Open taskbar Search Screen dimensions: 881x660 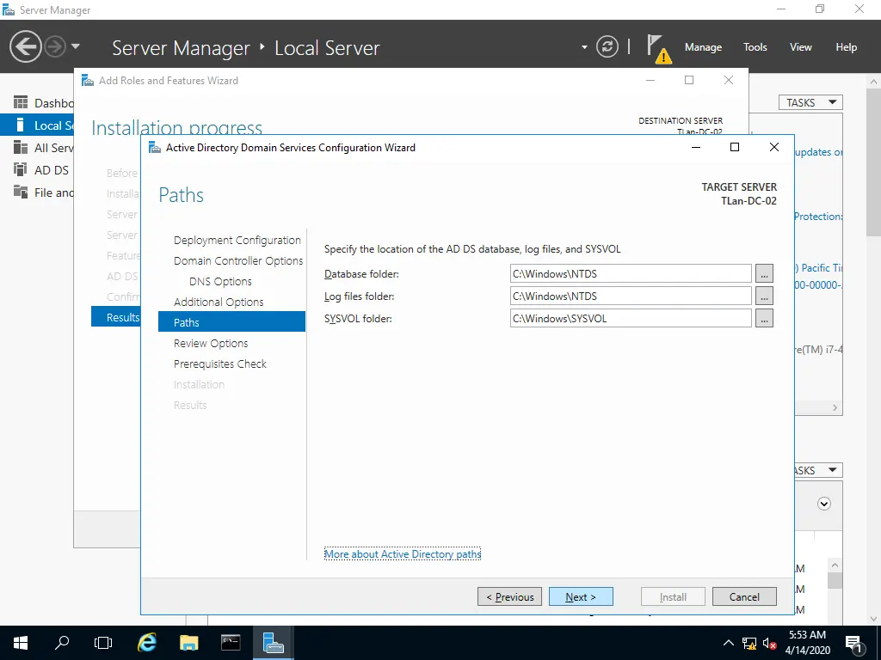(62, 643)
